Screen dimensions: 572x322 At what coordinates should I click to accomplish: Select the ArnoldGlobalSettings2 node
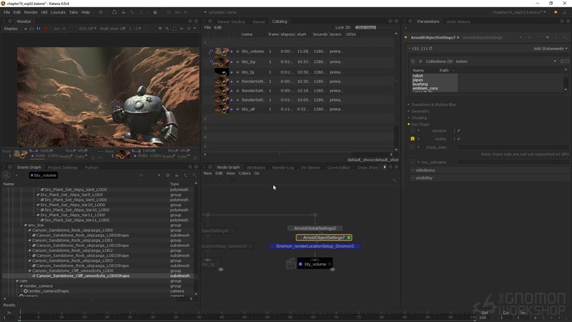point(315,228)
